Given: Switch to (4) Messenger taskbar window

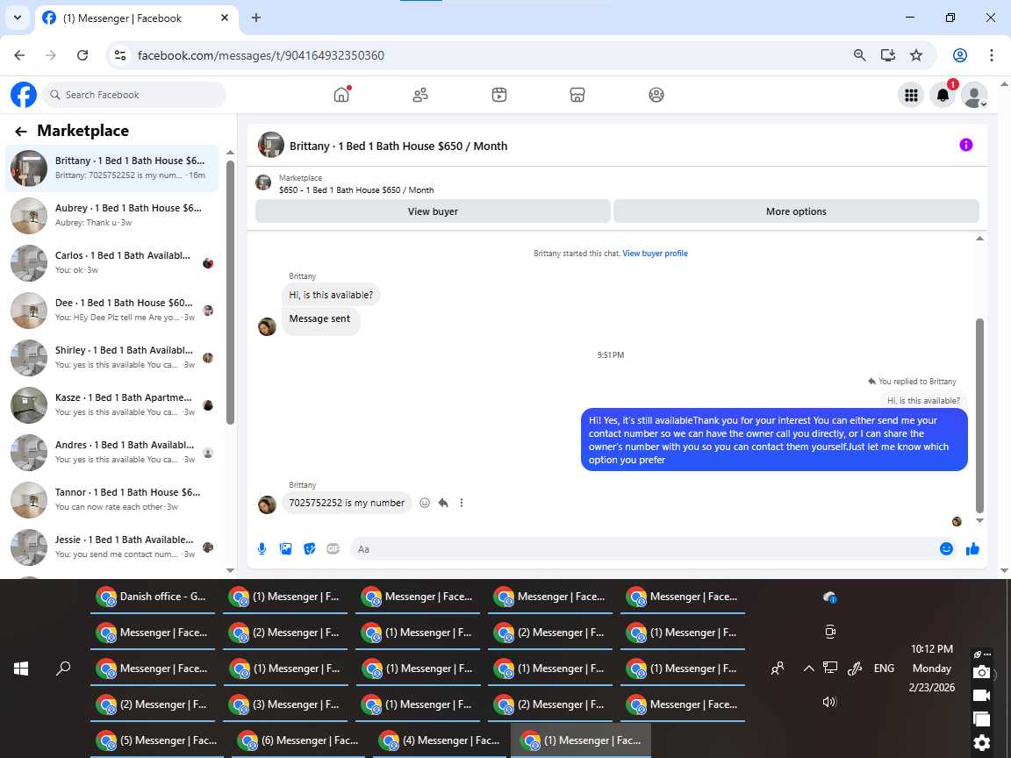Looking at the screenshot, I should click(x=440, y=740).
